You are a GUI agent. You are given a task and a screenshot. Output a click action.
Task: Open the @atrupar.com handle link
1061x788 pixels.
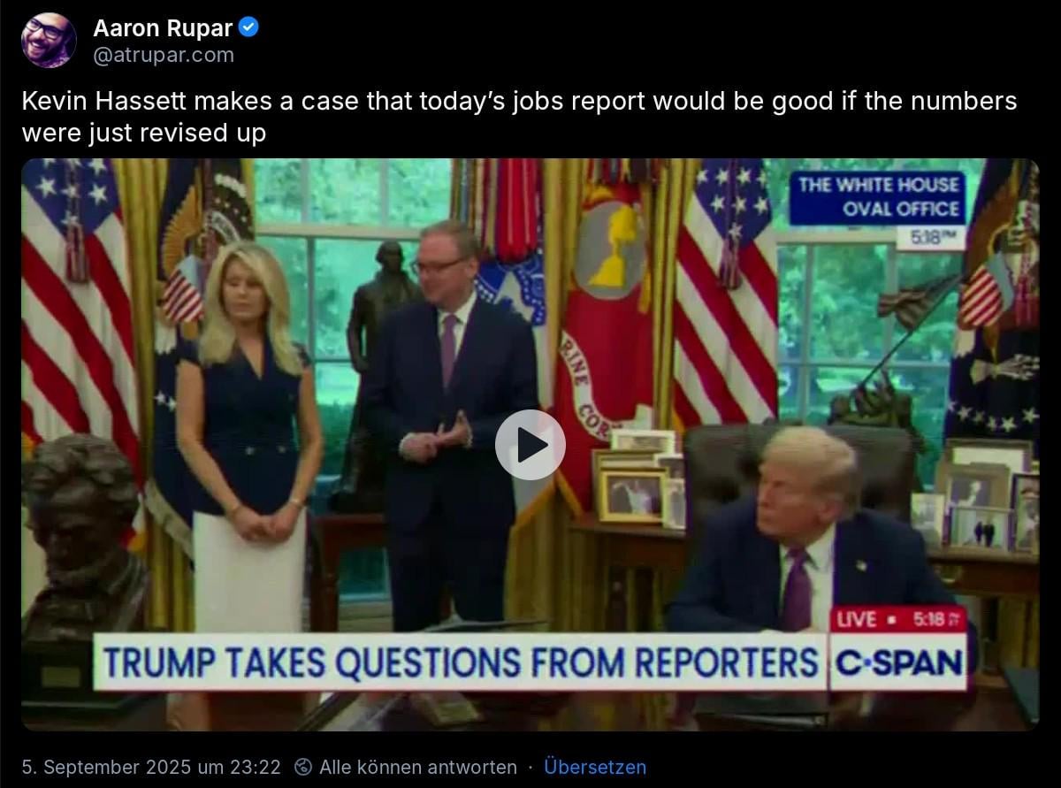point(164,55)
